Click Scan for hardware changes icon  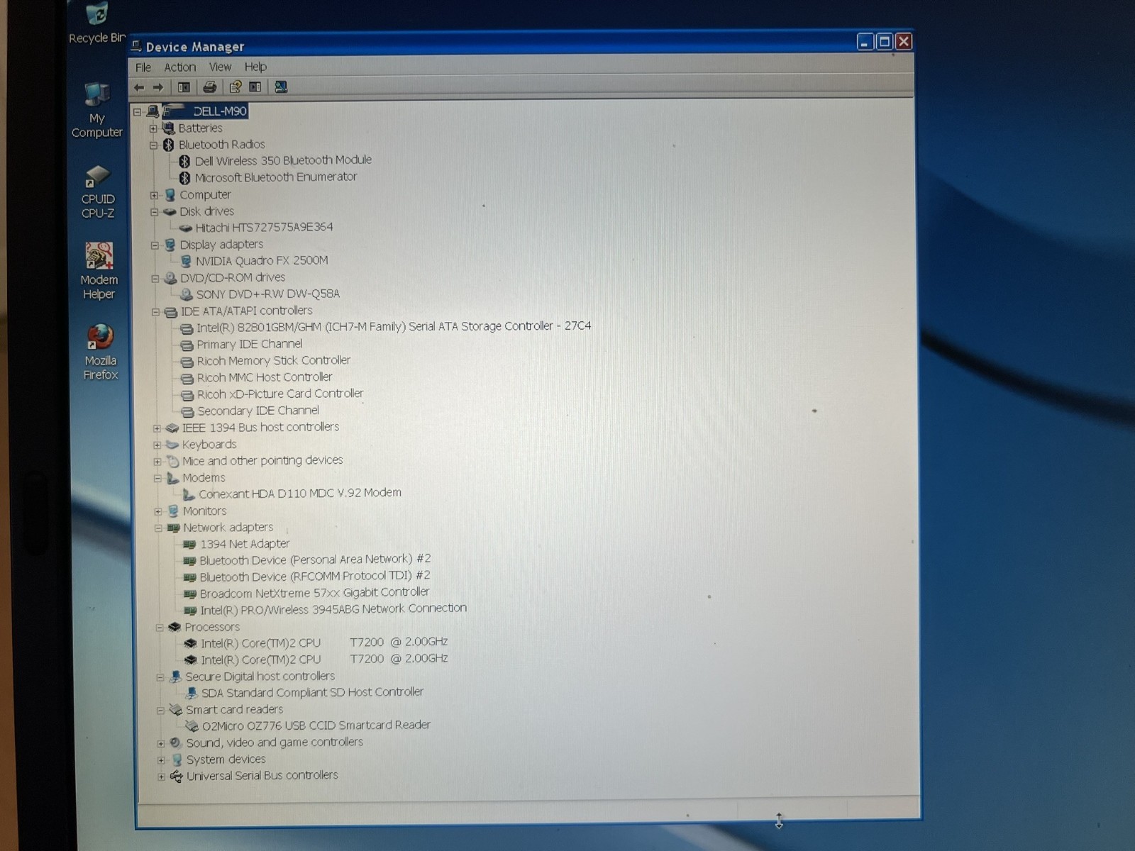click(281, 87)
